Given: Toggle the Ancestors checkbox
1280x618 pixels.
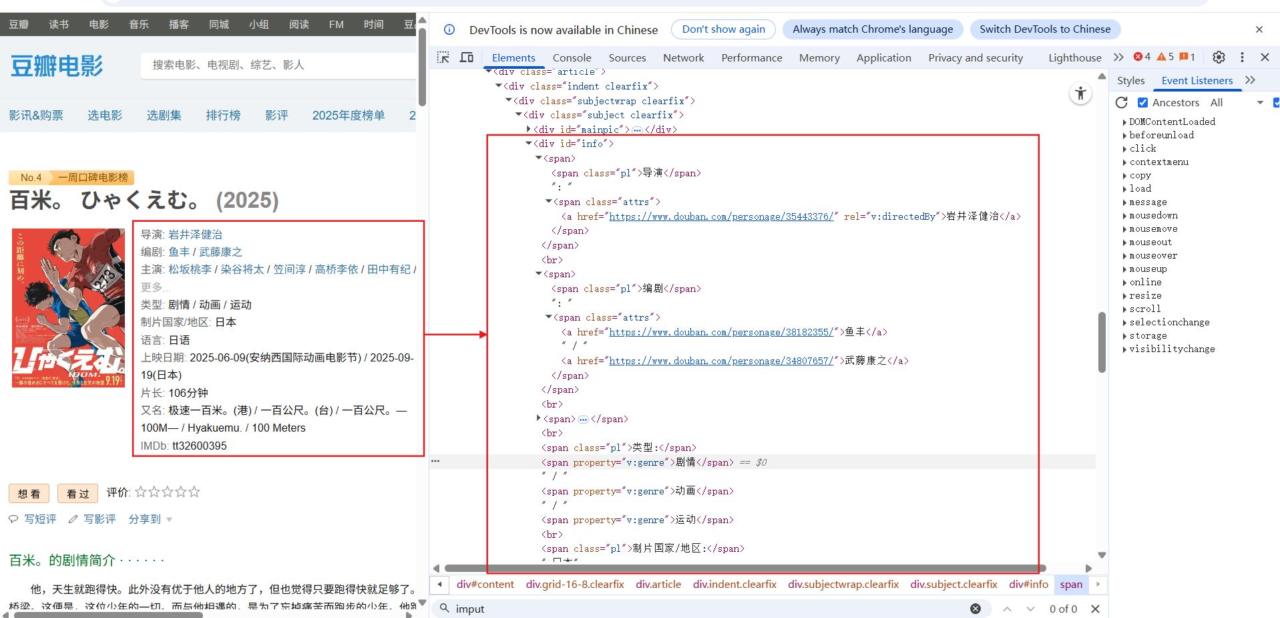Looking at the screenshot, I should coord(1142,102).
